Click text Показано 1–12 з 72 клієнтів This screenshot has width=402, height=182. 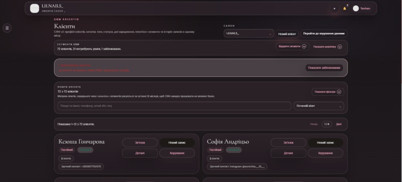(x=76, y=124)
